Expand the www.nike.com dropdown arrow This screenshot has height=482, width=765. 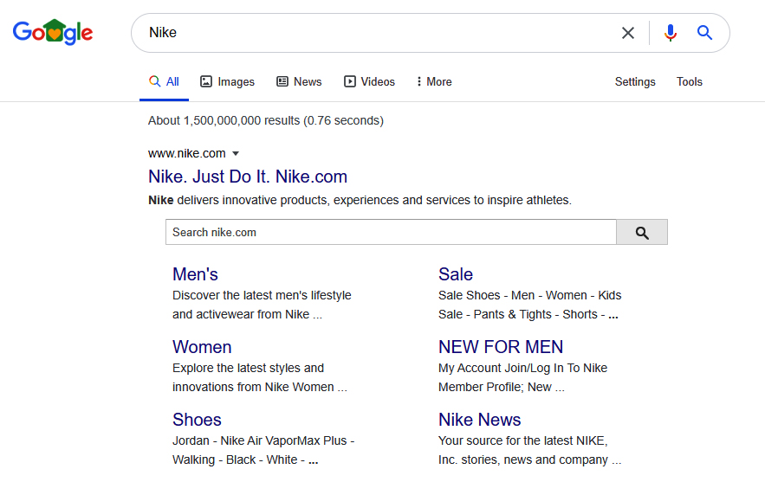(236, 153)
